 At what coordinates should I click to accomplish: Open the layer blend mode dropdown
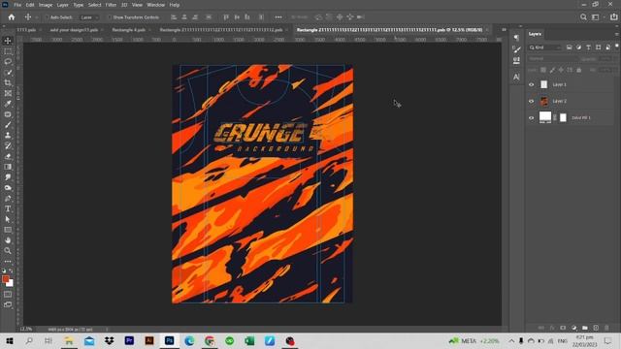click(552, 58)
